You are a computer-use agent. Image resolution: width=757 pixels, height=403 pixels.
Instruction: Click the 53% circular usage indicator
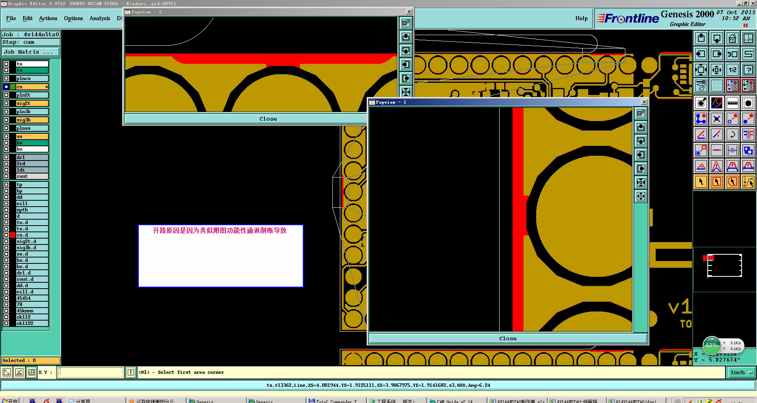pos(711,345)
